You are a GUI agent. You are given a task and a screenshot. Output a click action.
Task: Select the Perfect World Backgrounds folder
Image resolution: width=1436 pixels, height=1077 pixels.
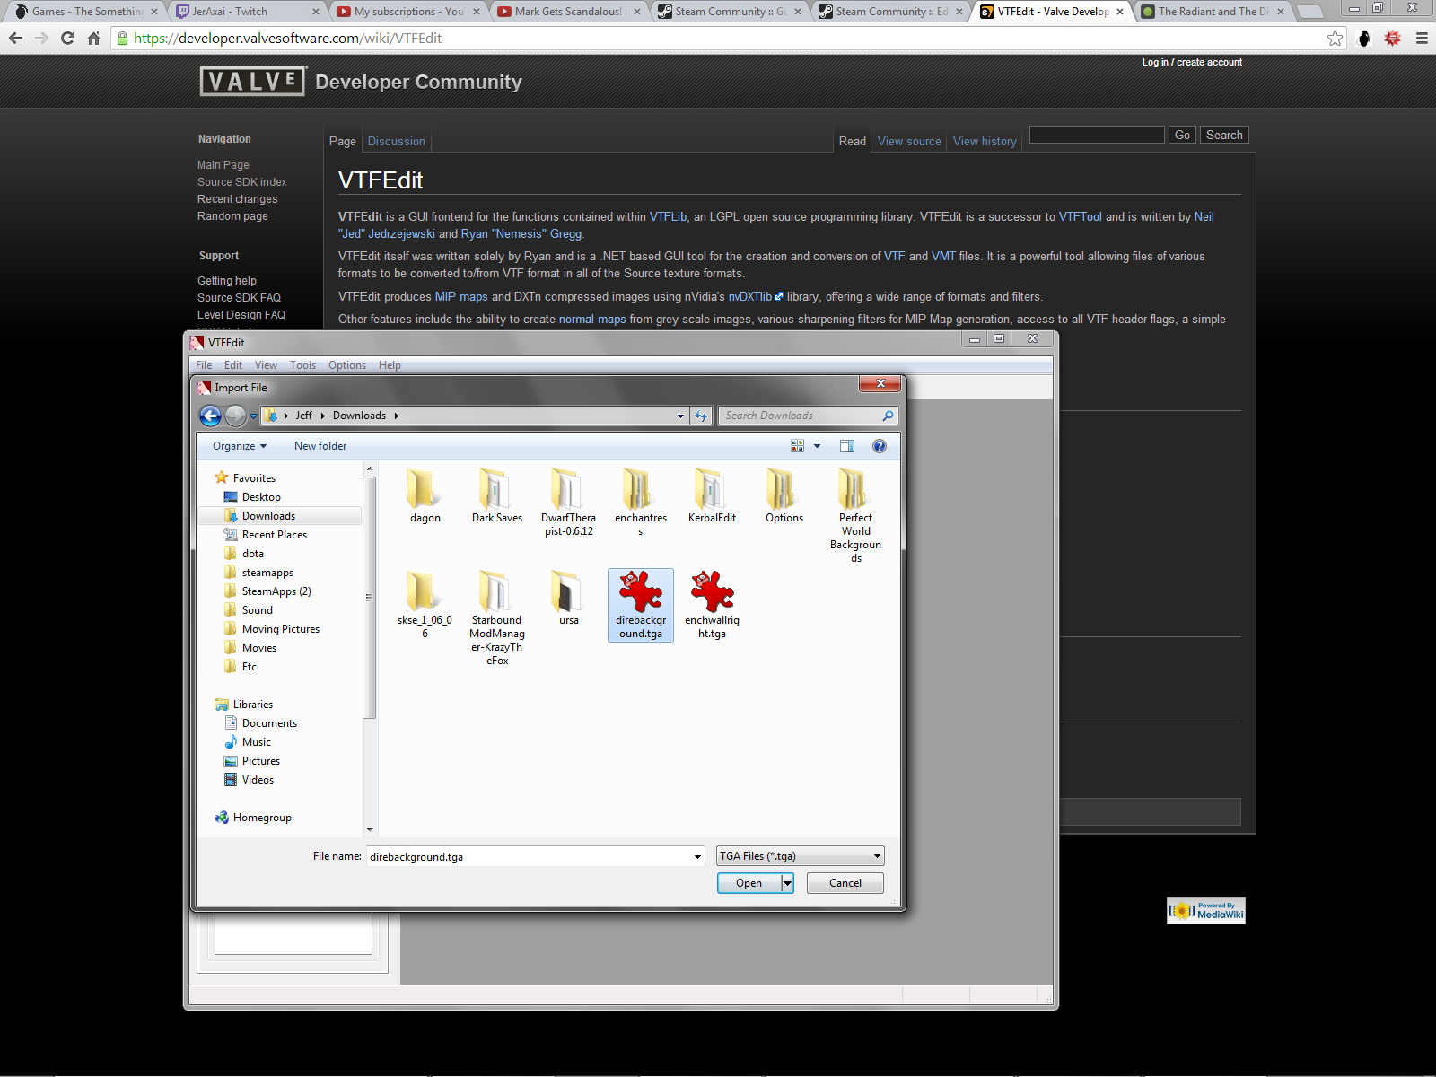tap(856, 516)
